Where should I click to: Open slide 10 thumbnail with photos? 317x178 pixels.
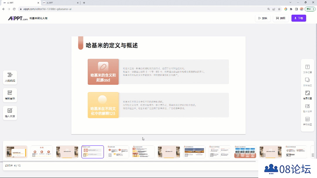[x=245, y=152]
